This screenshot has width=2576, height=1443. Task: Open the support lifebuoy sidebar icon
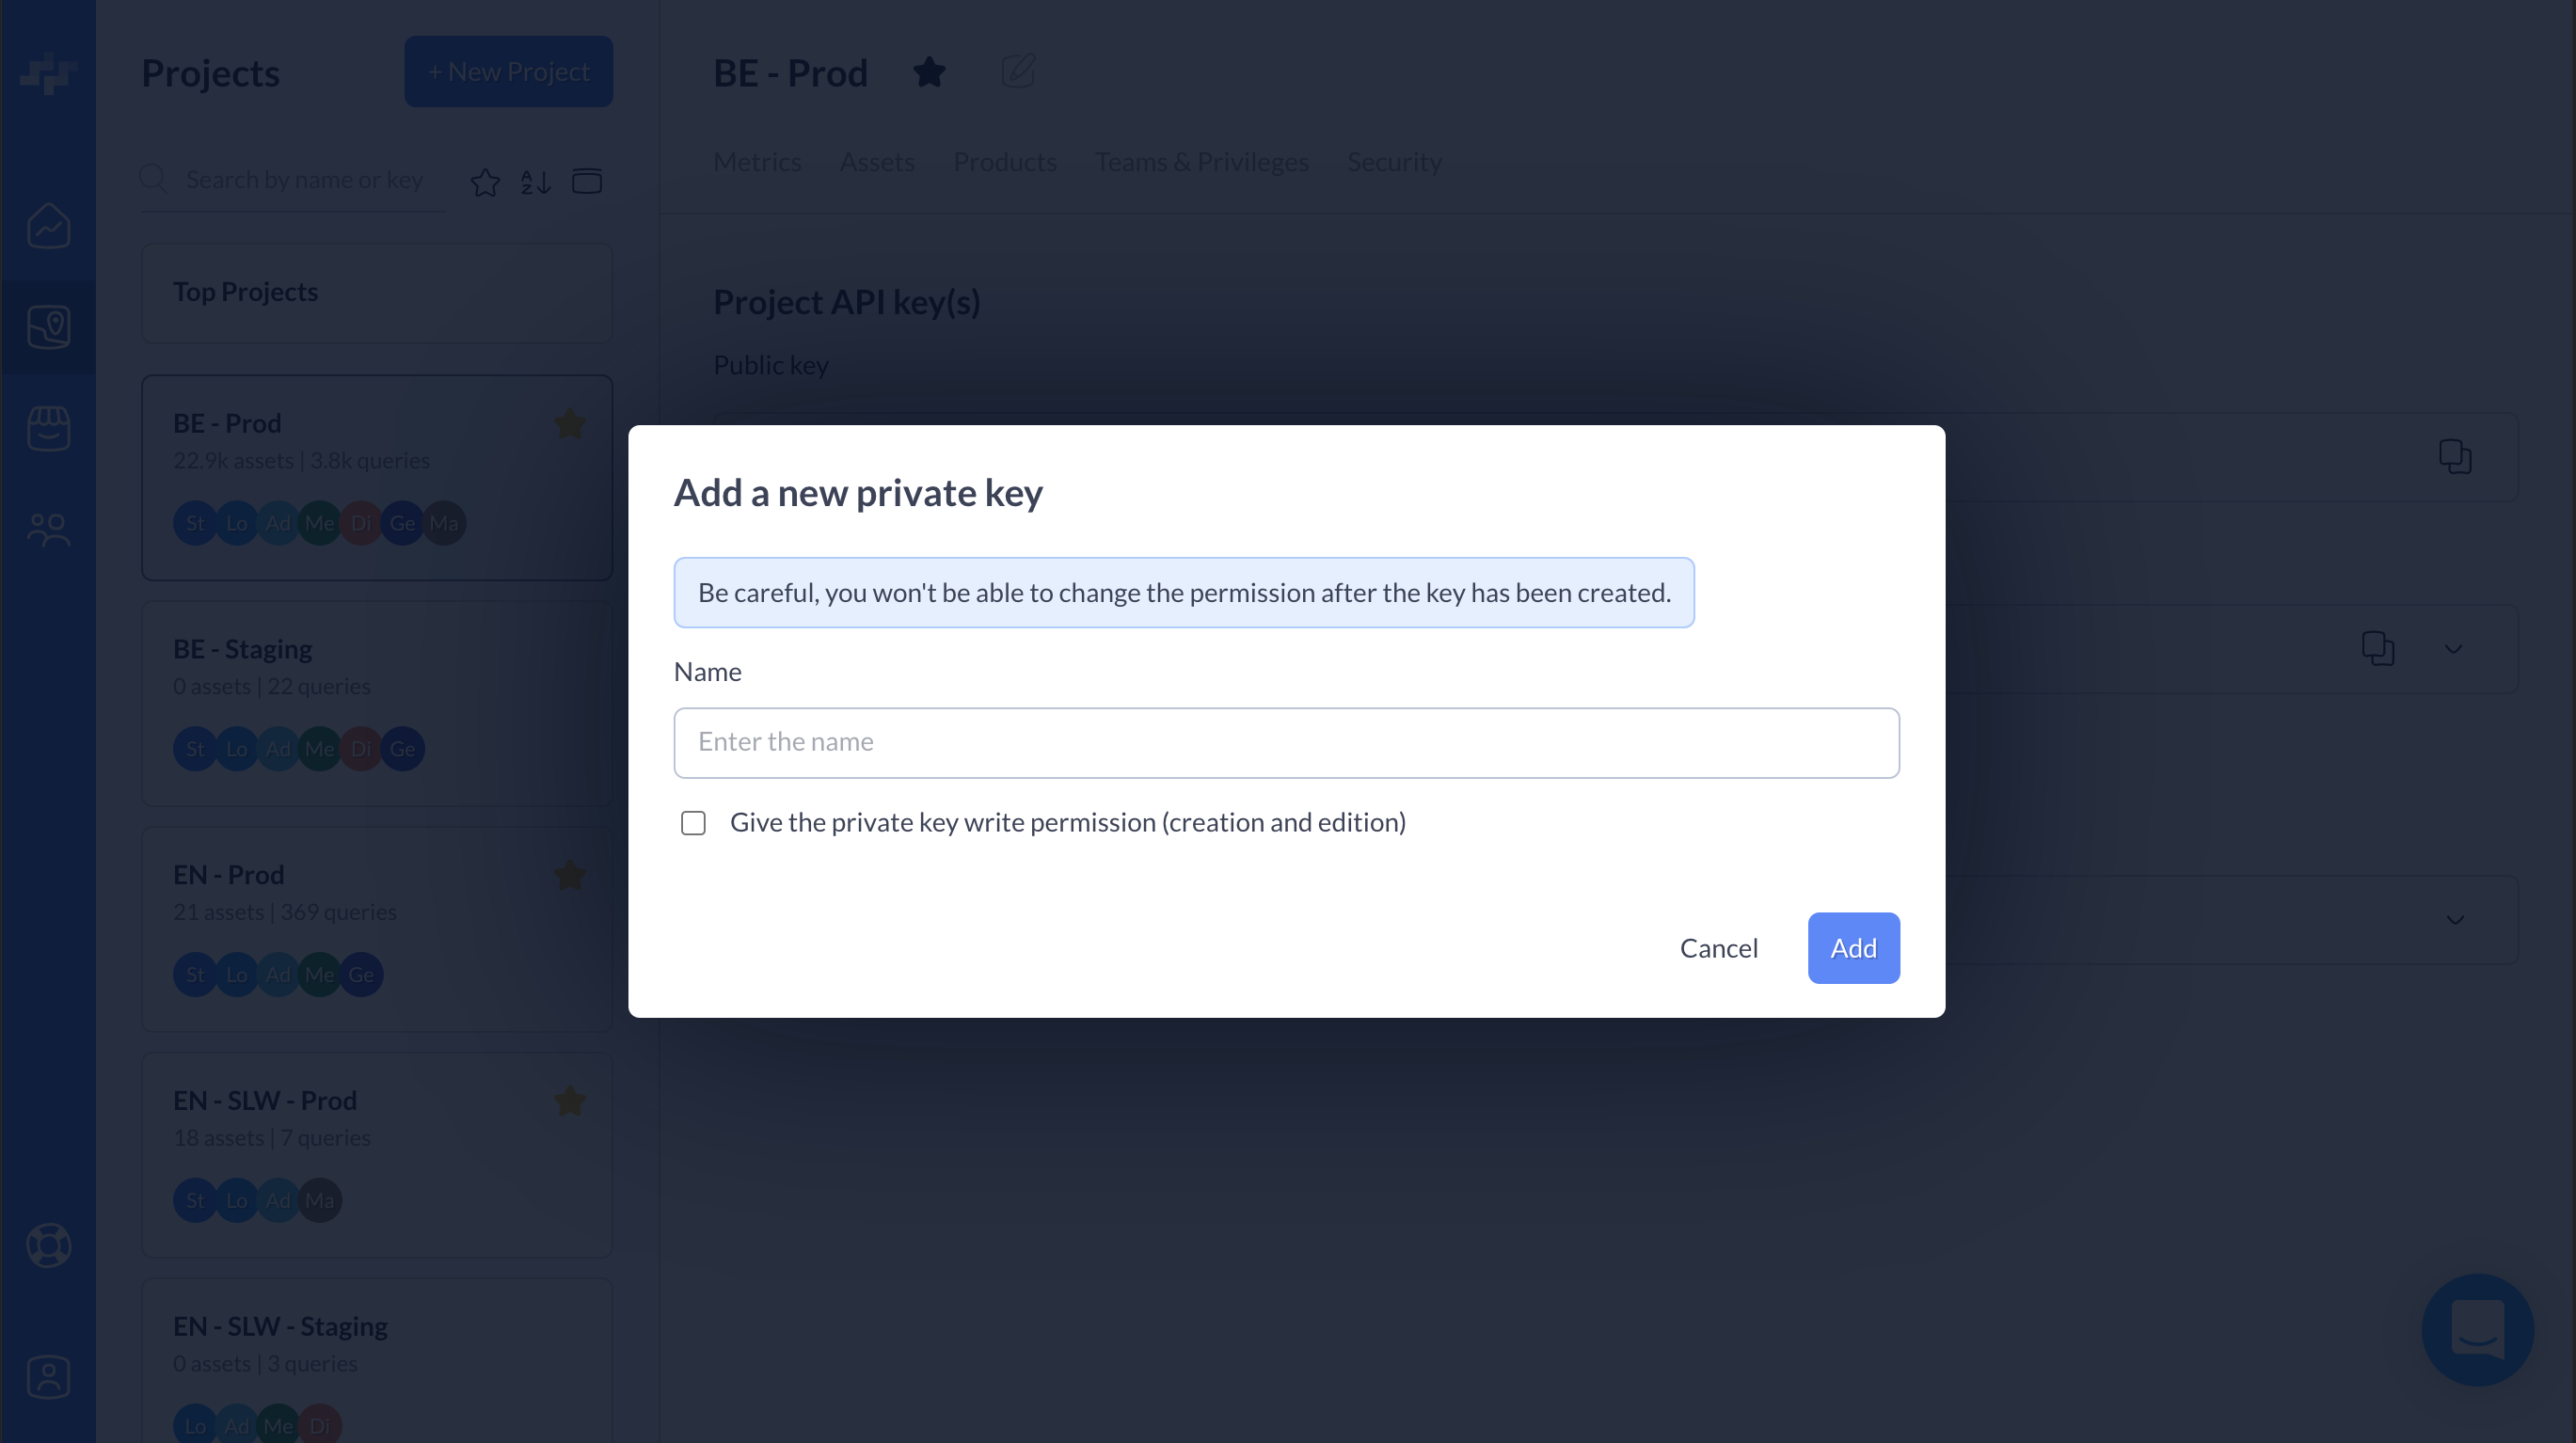pyautogui.click(x=48, y=1246)
